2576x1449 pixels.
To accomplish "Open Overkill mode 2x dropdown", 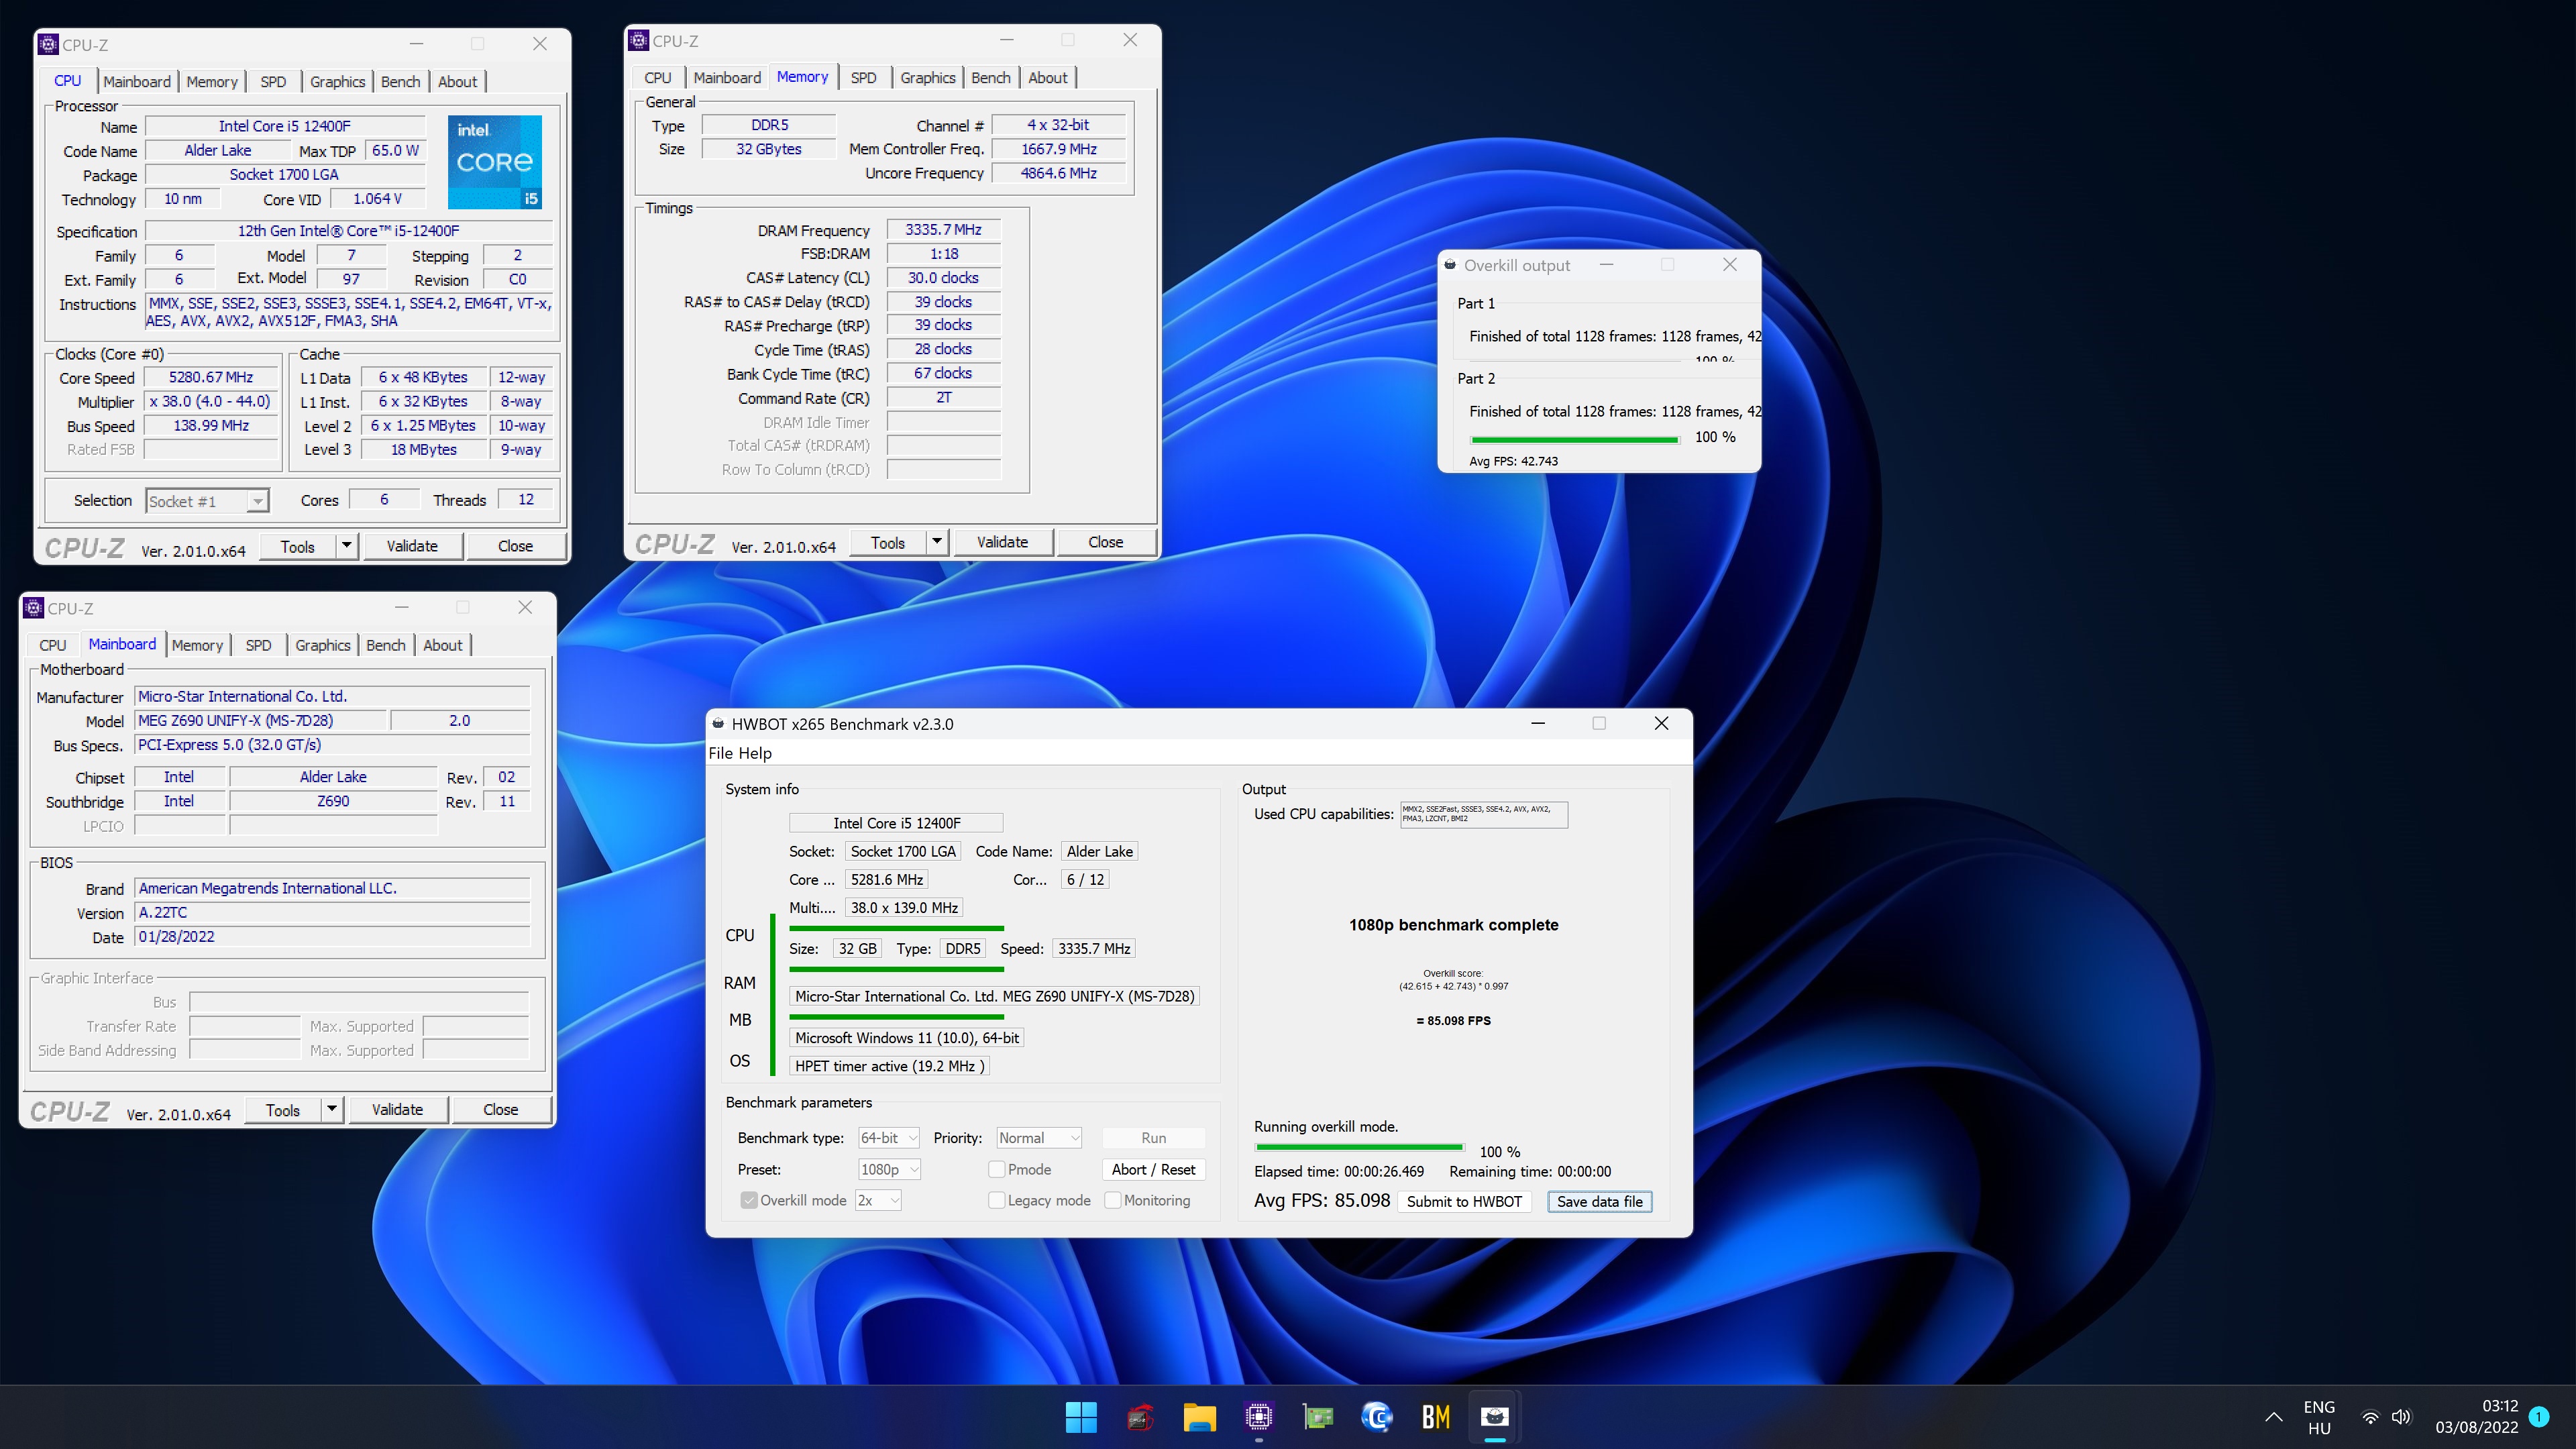I will click(x=878, y=1200).
